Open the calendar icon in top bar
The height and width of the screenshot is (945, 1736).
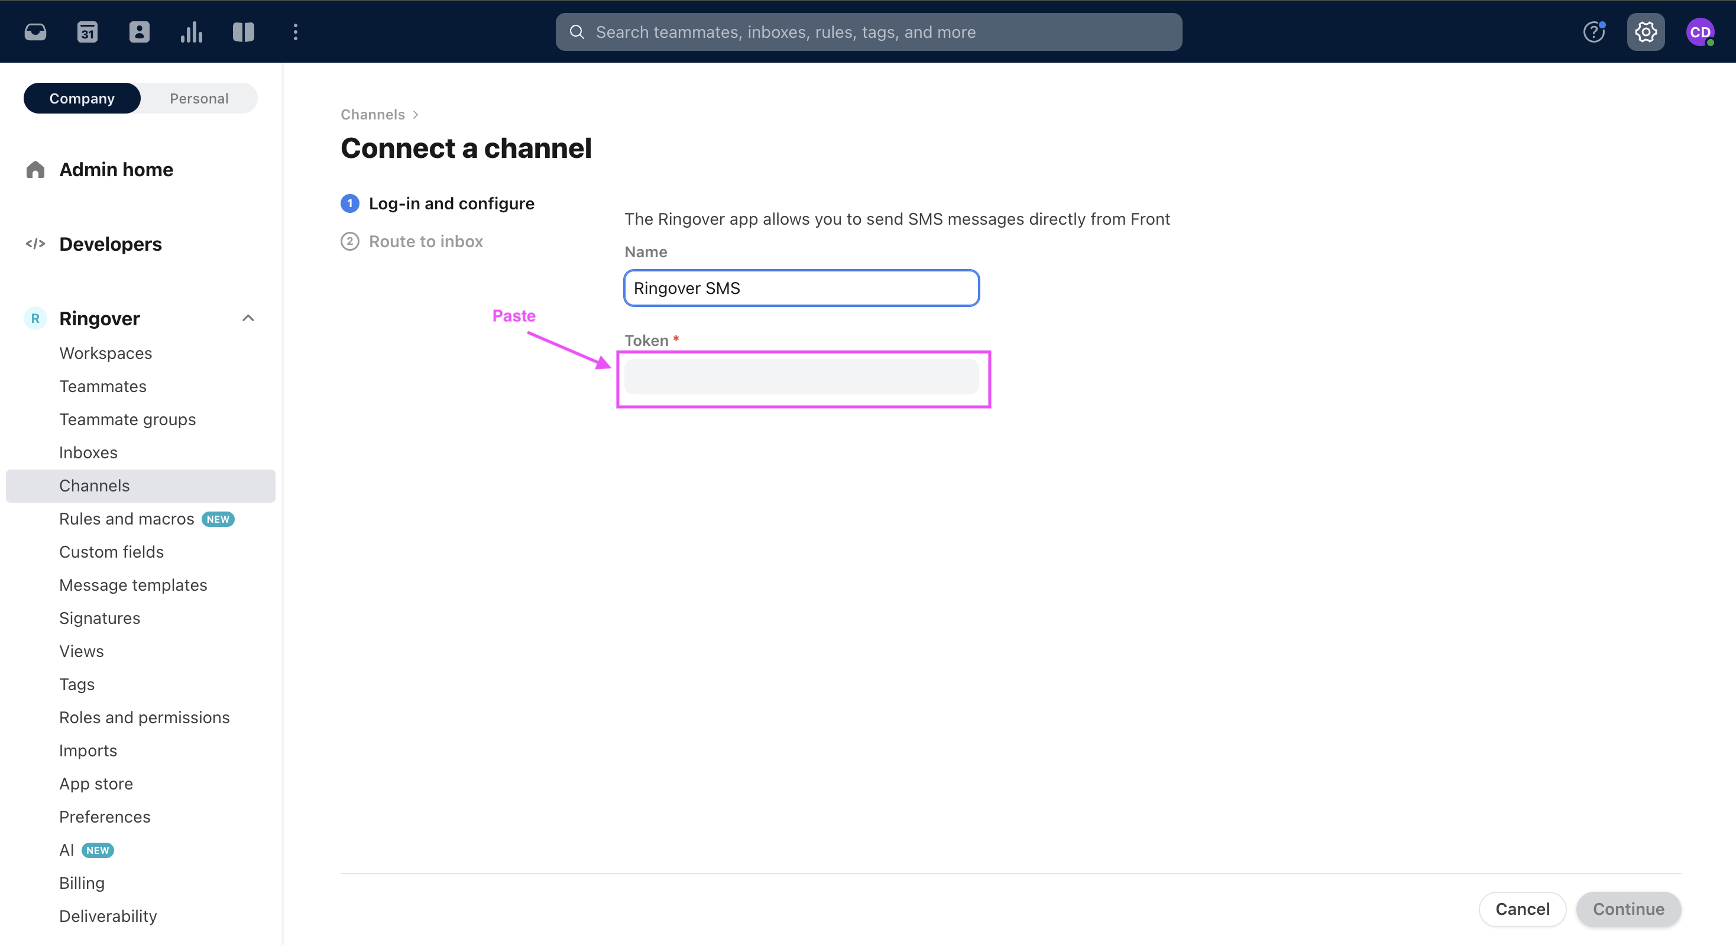pyautogui.click(x=87, y=32)
